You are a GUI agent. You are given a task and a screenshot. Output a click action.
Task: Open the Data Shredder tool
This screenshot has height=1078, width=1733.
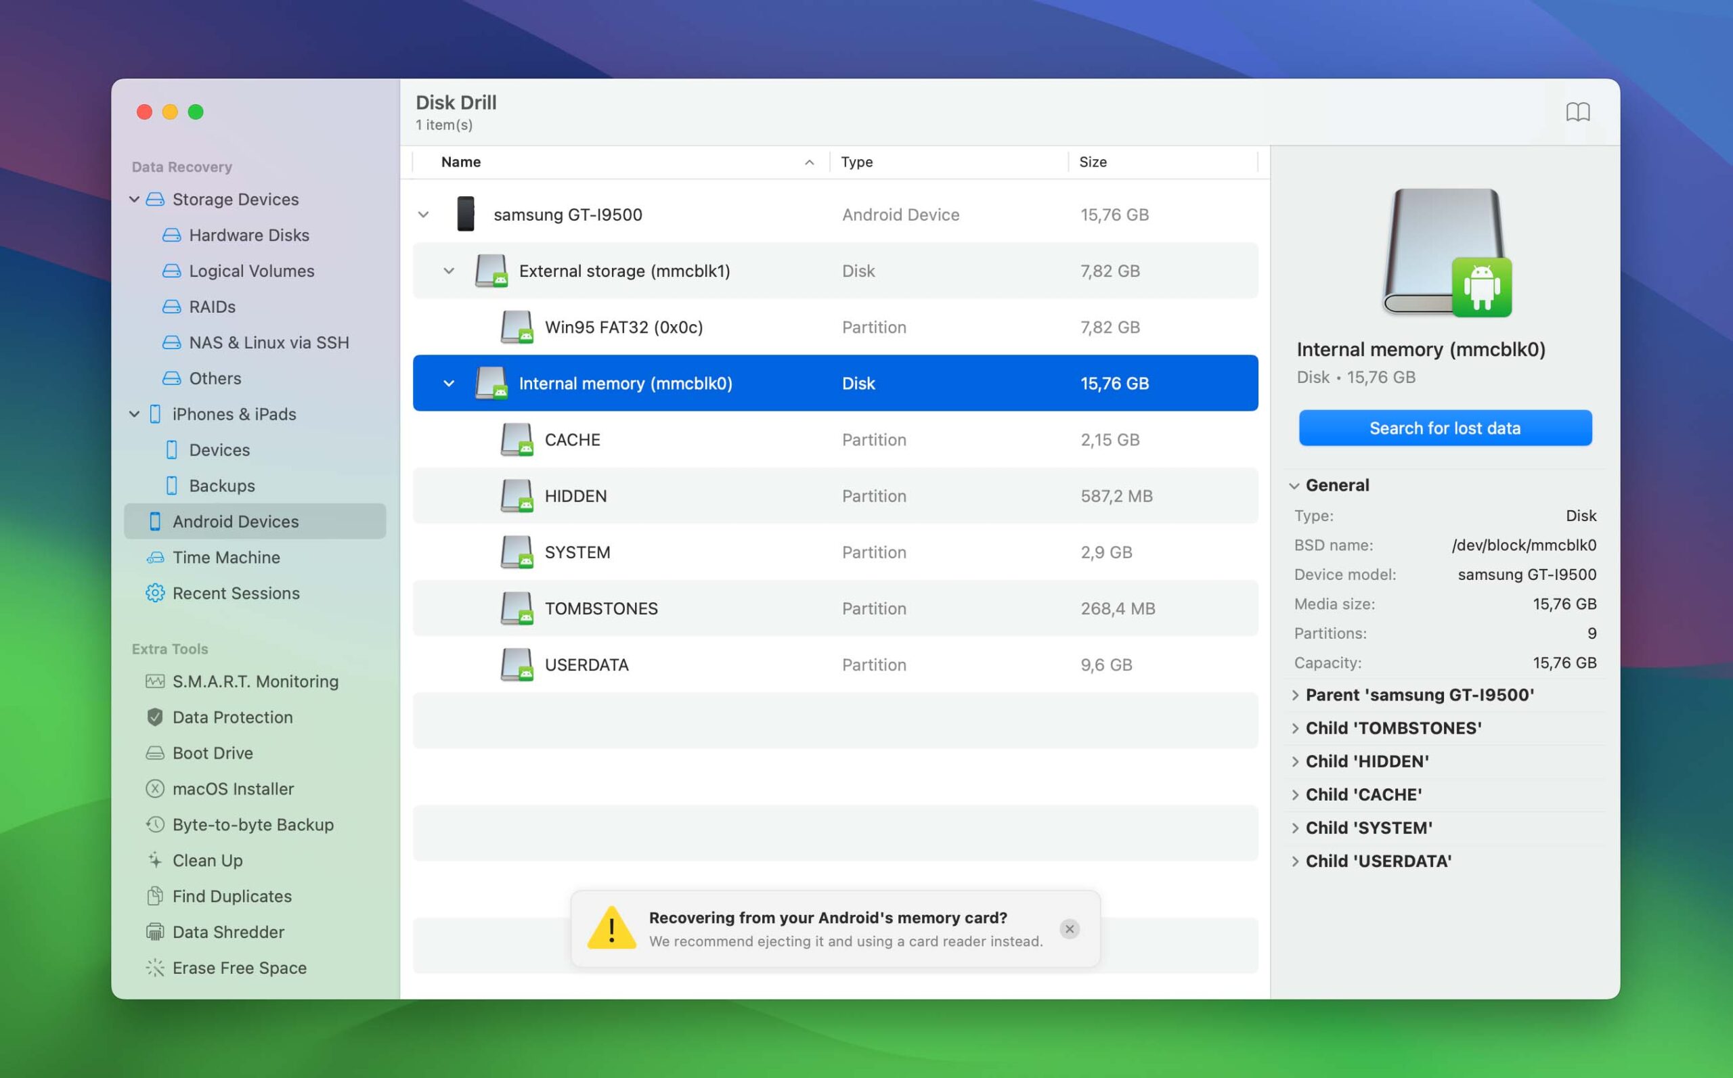pos(228,932)
